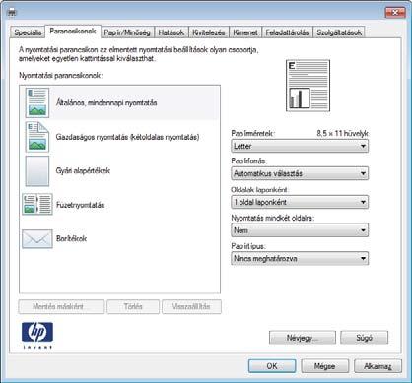The image size is (412, 383).
Task: Click the HP invent logo
Action: tap(37, 335)
